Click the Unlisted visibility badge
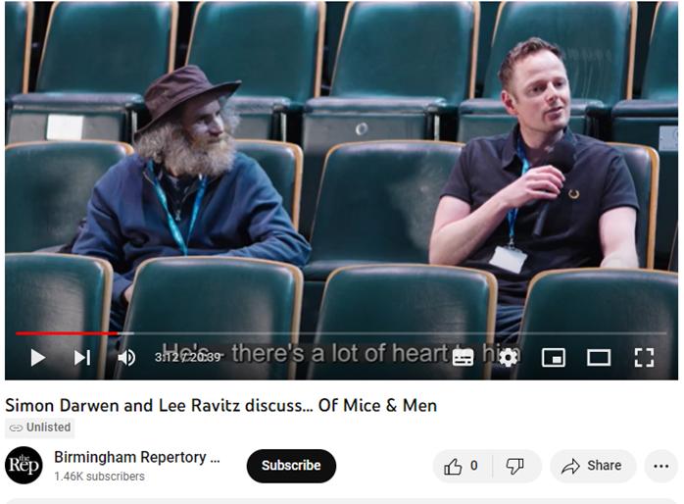Image resolution: width=684 pixels, height=504 pixels. coord(40,428)
